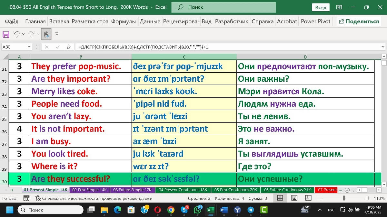Select cell 'Merry likes coke.'

81,92
